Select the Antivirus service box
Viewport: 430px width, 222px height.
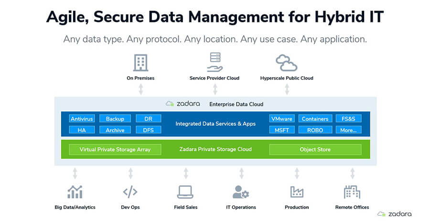[x=82, y=119]
